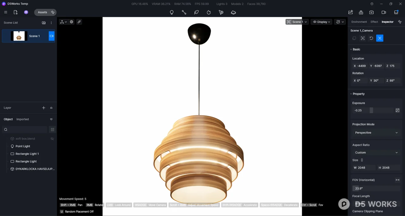The width and height of the screenshot is (405, 216).
Task: Click Scene 1 blue camera update button
Action: tap(52, 36)
